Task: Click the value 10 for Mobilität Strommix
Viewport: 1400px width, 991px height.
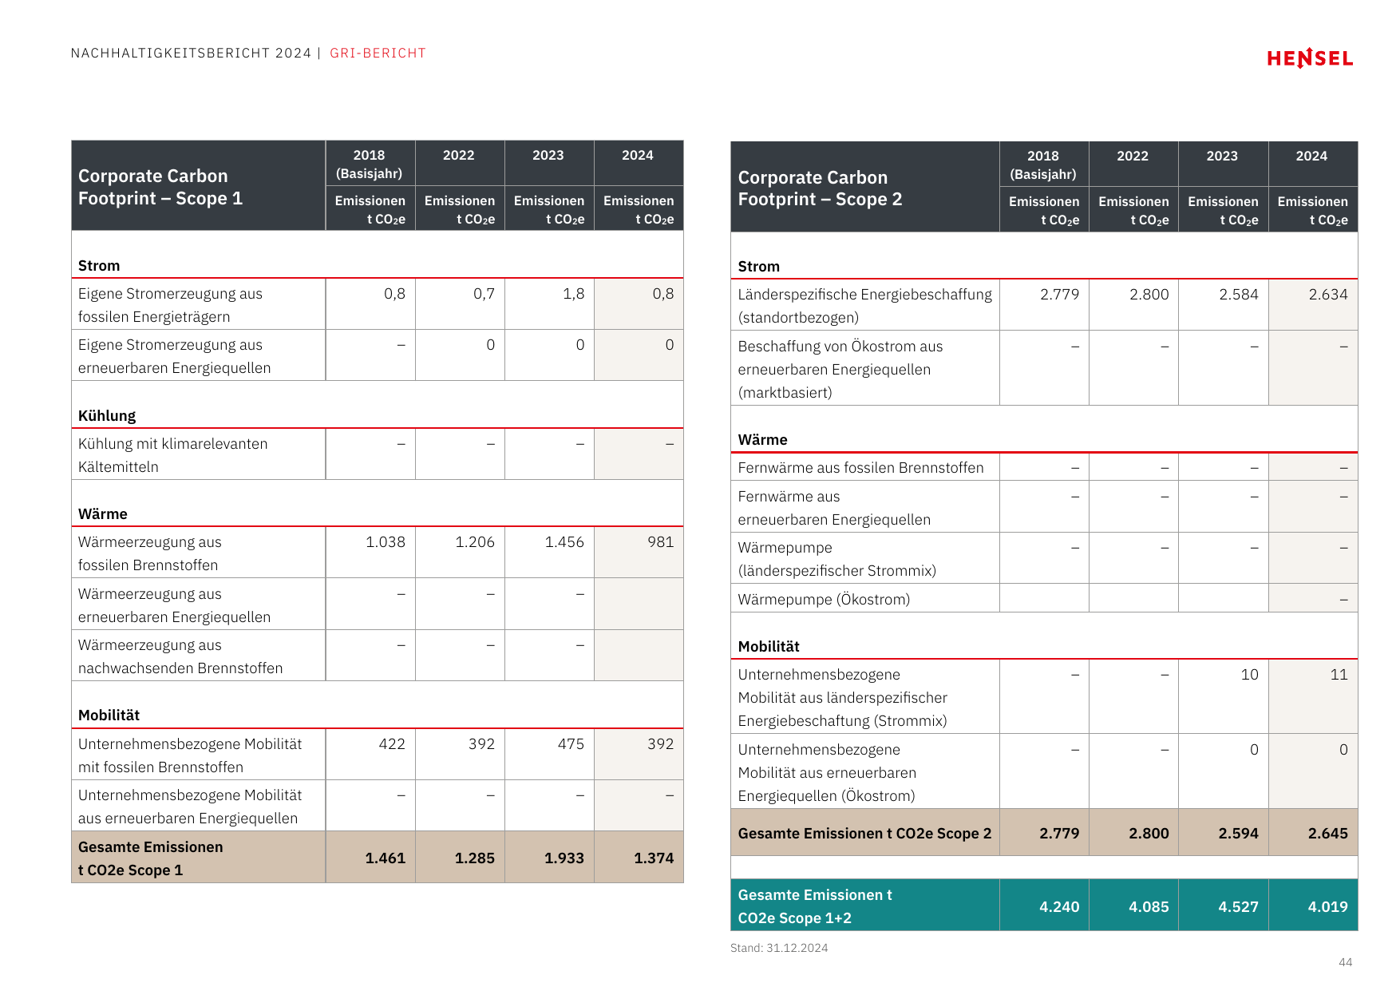Action: click(x=1250, y=675)
